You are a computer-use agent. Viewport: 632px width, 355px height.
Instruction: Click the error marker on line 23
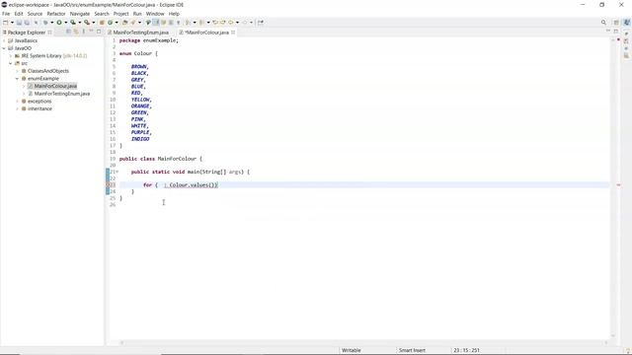coord(108,184)
